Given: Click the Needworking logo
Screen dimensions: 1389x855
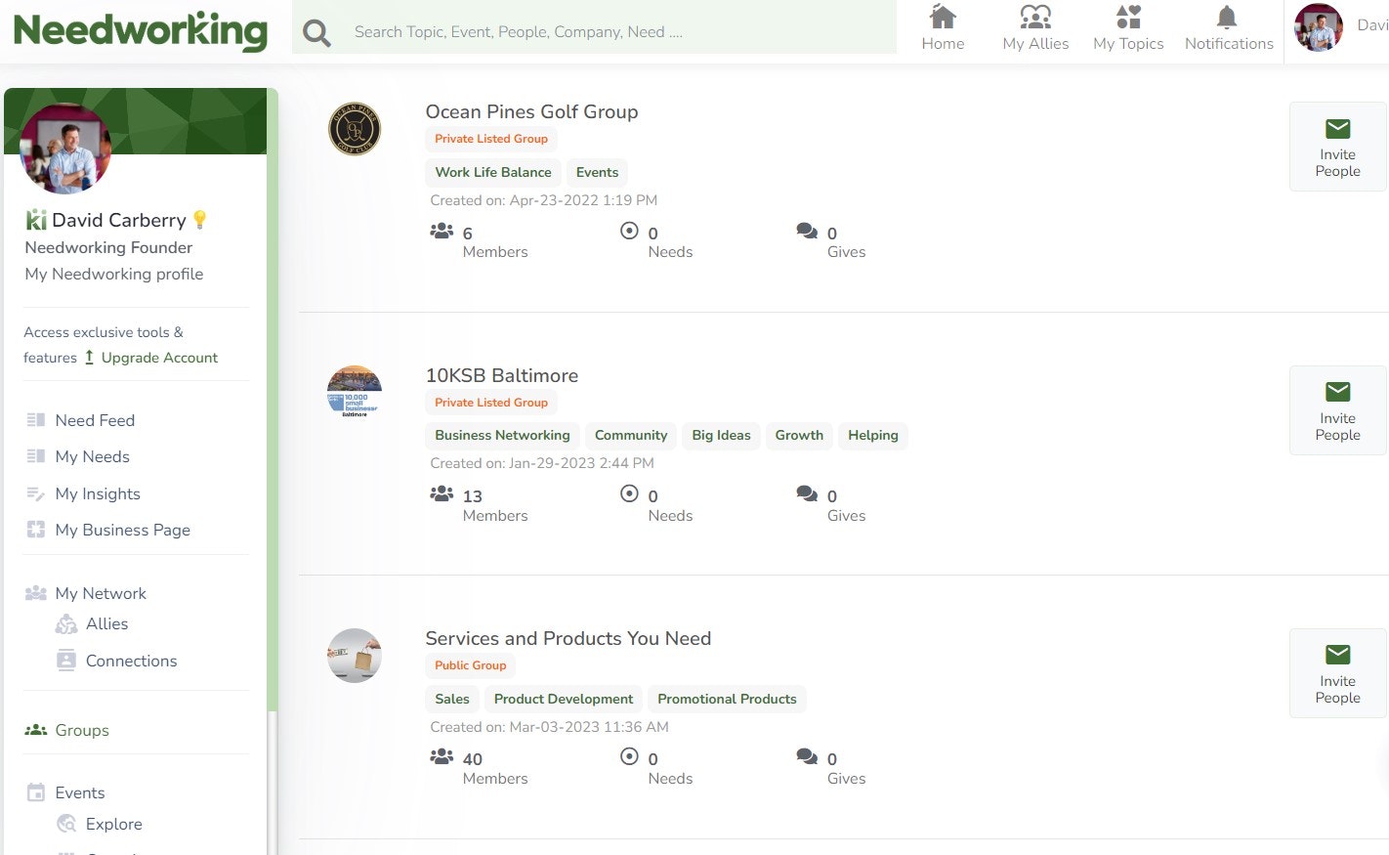Looking at the screenshot, I should (141, 30).
